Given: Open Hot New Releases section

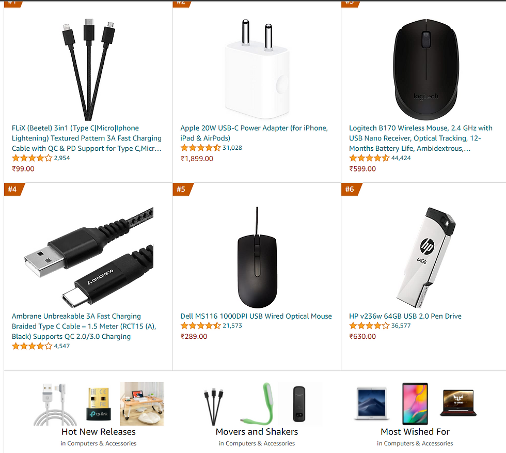Looking at the screenshot, I should pos(99,432).
